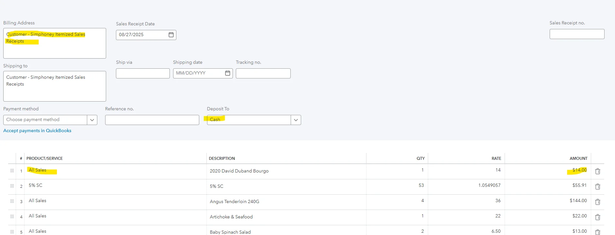Delete the 5% SC line item
Screen dimensions: 615x235
pyautogui.click(x=598, y=187)
